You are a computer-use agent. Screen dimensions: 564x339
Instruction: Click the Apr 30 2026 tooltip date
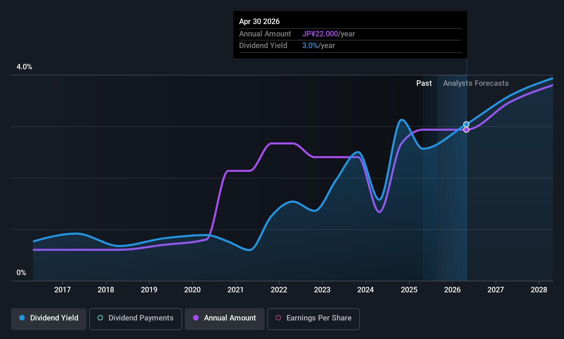[259, 21]
